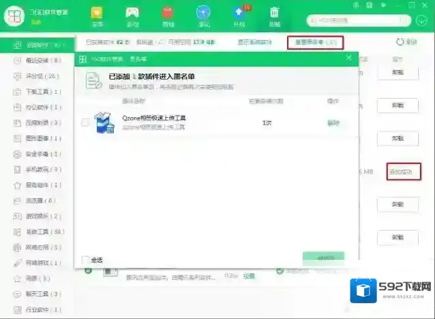Viewport: 435px width, 319px height.
Task: Select 最近安装 (8) in the sidebar
Action: (x=42, y=61)
